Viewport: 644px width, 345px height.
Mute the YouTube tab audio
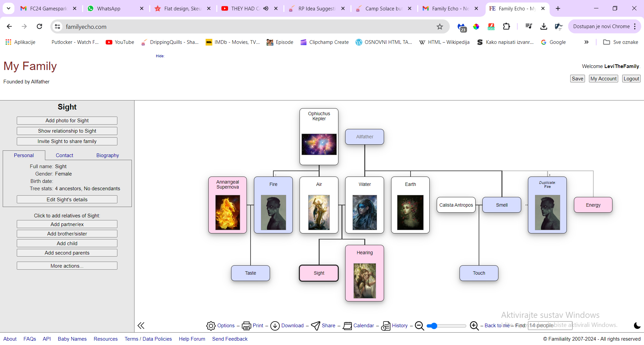tap(266, 8)
